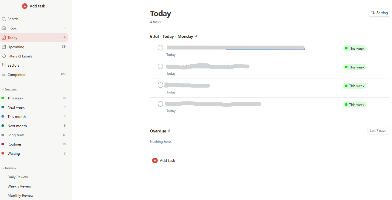
Task: Click the red plus Add task icon in the sidebar
Action: click(x=25, y=6)
